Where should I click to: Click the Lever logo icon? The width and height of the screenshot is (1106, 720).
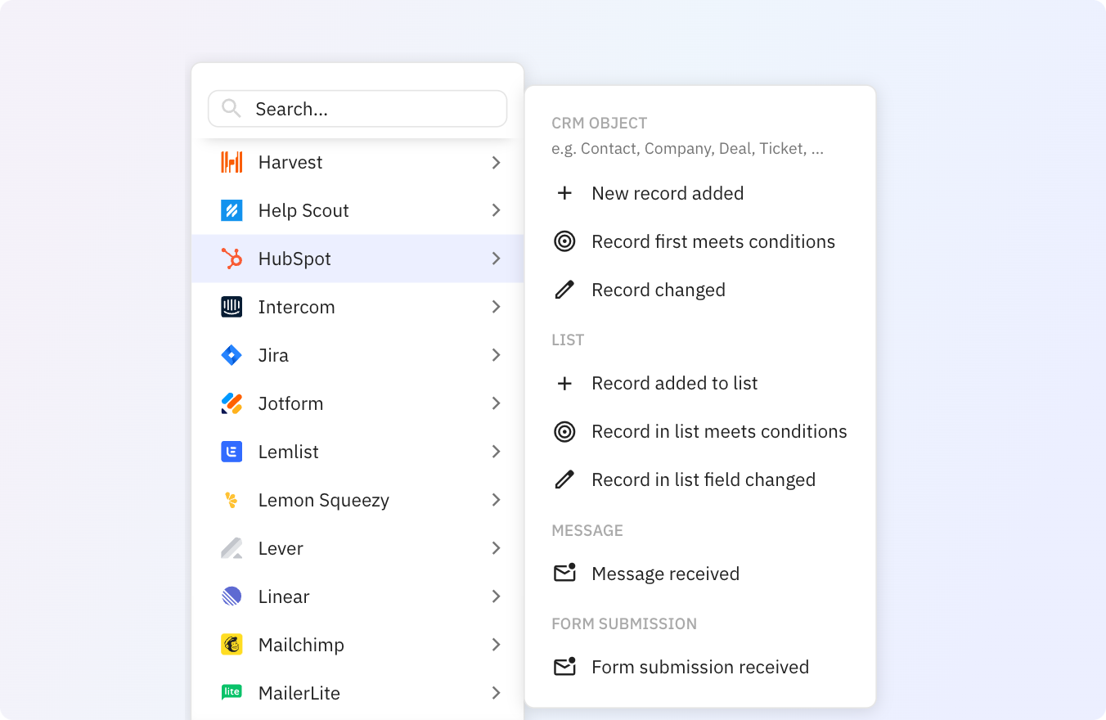pyautogui.click(x=232, y=548)
